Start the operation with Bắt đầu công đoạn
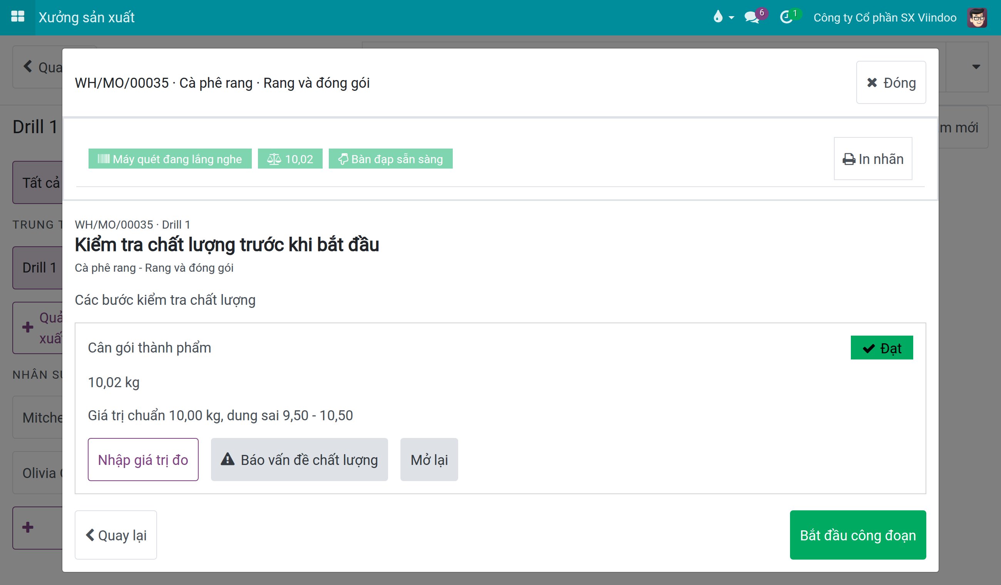The width and height of the screenshot is (1001, 585). [858, 535]
